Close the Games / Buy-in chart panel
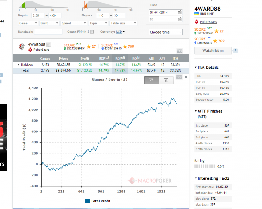This screenshot has height=209, width=262. 186,77
